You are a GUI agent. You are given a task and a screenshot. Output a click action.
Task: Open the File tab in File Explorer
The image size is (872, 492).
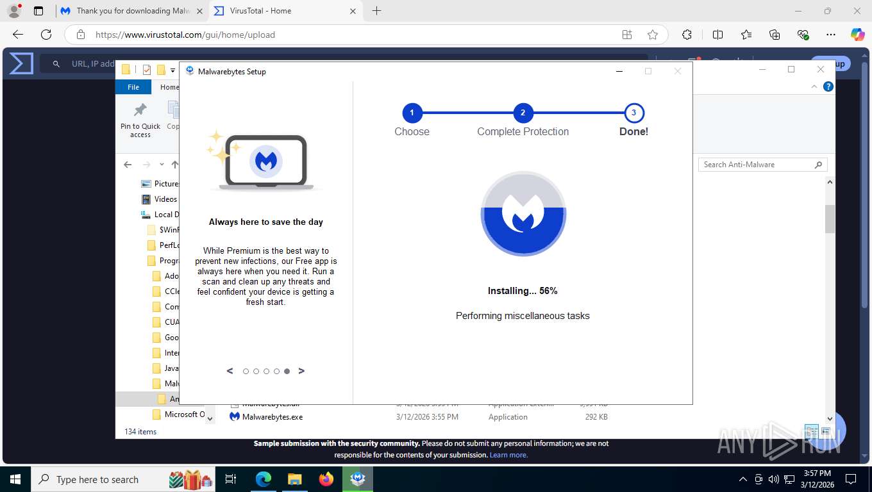[x=133, y=87]
